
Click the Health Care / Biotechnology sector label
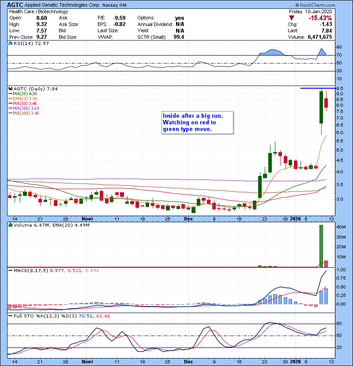[x=38, y=11]
